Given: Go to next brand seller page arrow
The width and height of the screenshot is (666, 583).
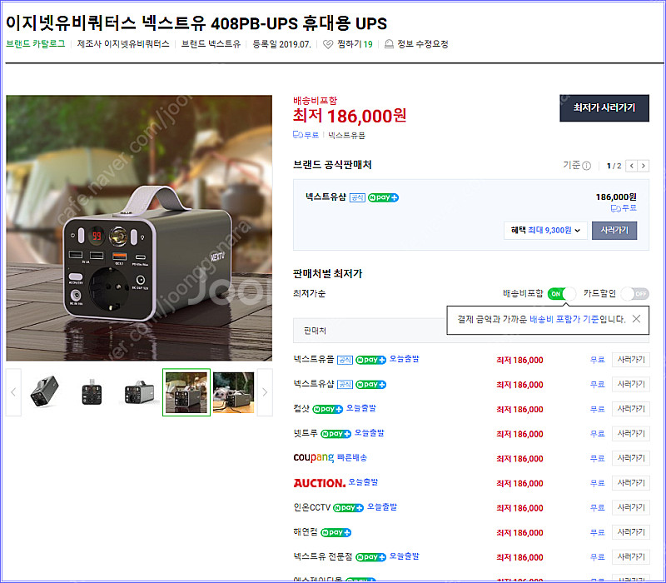Looking at the screenshot, I should coord(644,166).
